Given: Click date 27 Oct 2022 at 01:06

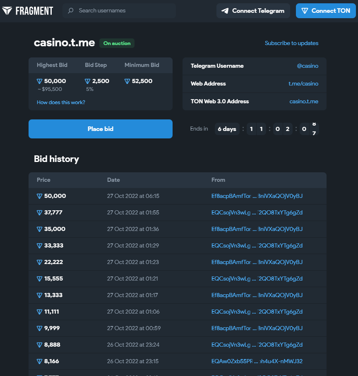Looking at the screenshot, I should 133,312.
